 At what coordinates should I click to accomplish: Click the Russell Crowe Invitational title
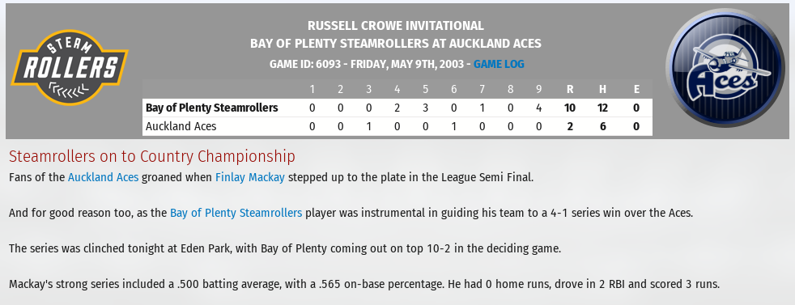[395, 26]
